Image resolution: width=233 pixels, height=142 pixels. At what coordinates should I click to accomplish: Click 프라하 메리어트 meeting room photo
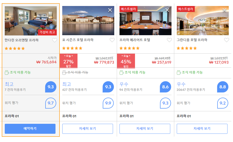tap(145, 21)
